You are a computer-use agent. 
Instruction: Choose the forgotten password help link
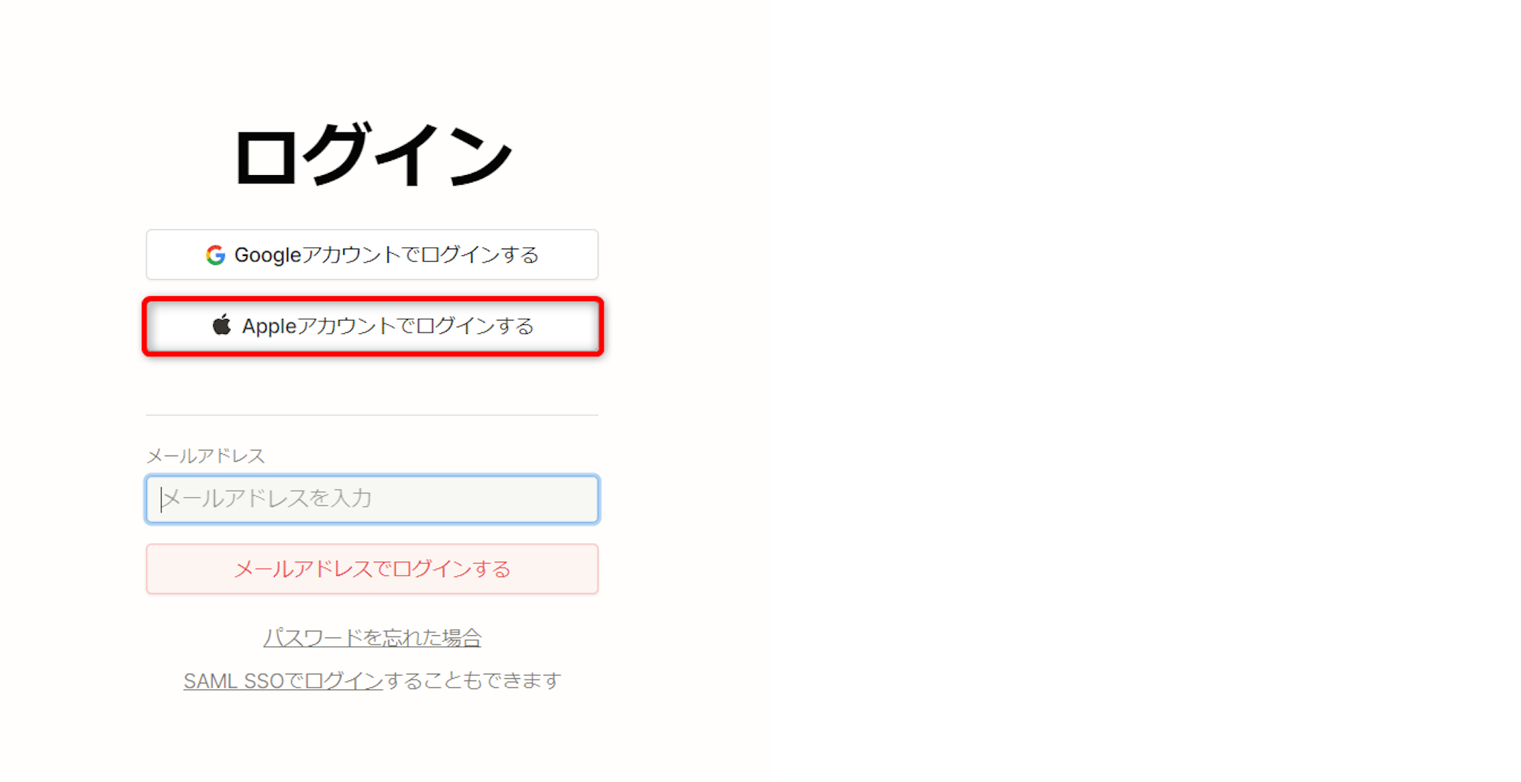372,637
